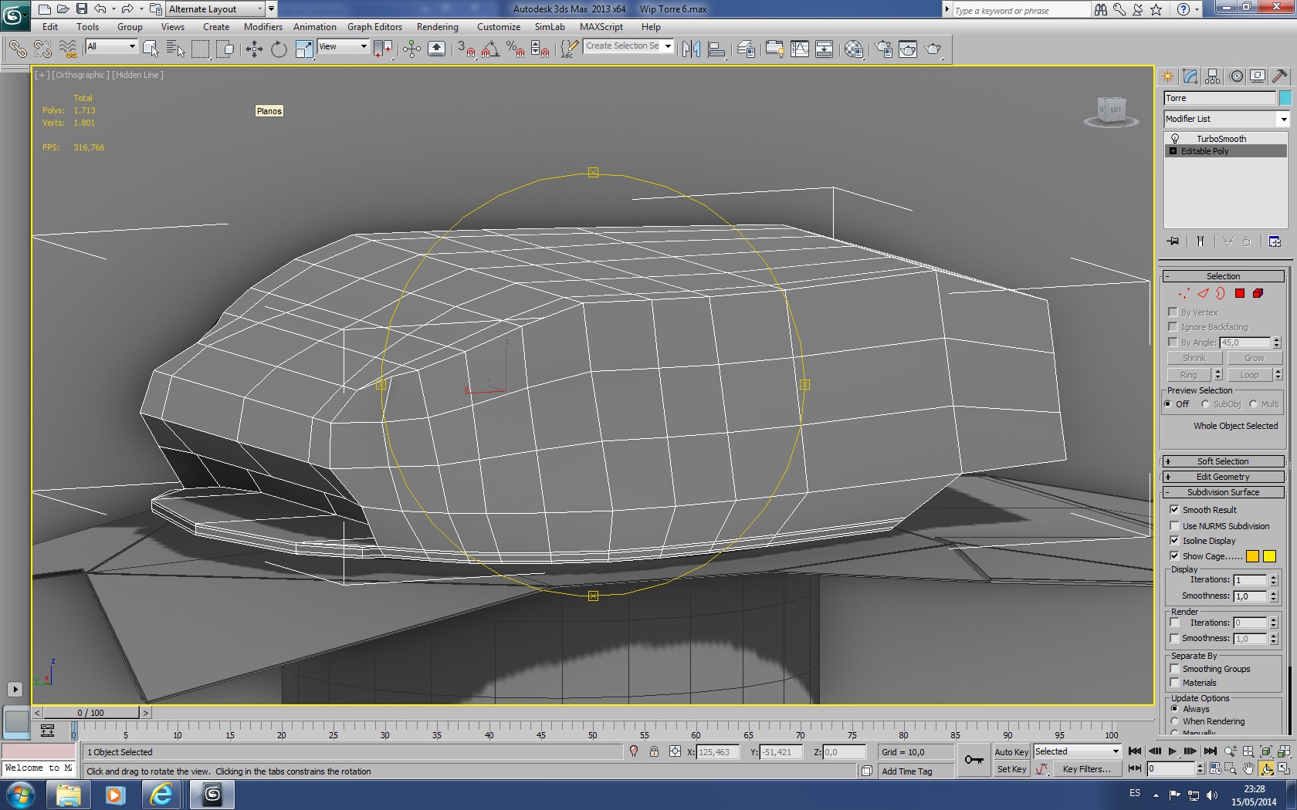Click the Select Object arrow tool

[151, 49]
